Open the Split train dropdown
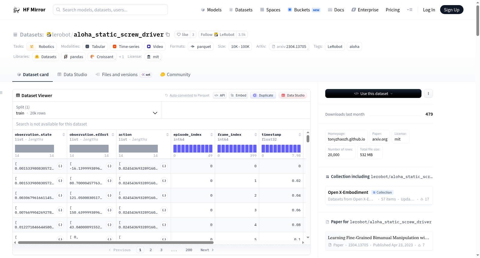 tap(87, 110)
